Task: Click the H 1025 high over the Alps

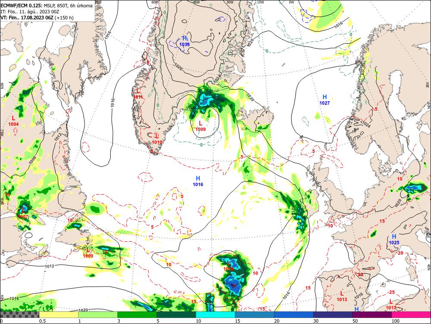Action: pyautogui.click(x=394, y=240)
